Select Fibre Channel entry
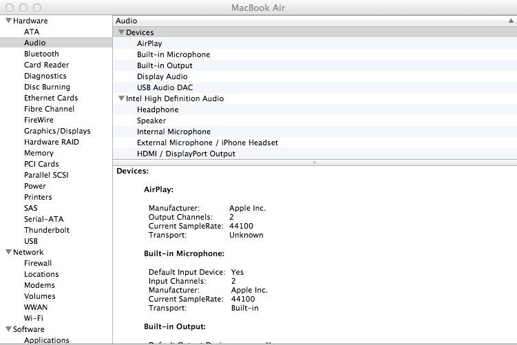 (49, 109)
